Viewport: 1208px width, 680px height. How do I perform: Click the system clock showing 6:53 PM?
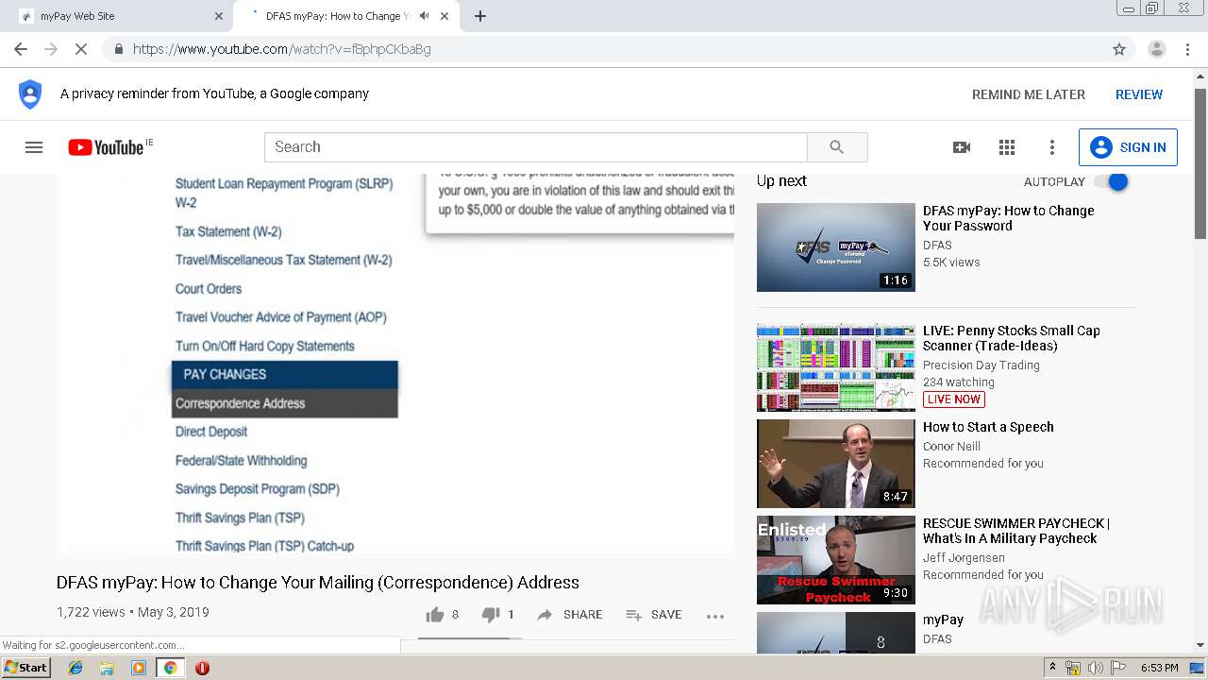(1159, 668)
